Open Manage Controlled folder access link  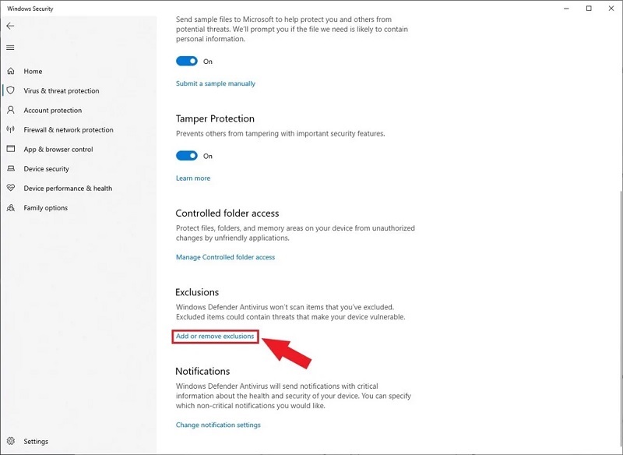(x=225, y=257)
